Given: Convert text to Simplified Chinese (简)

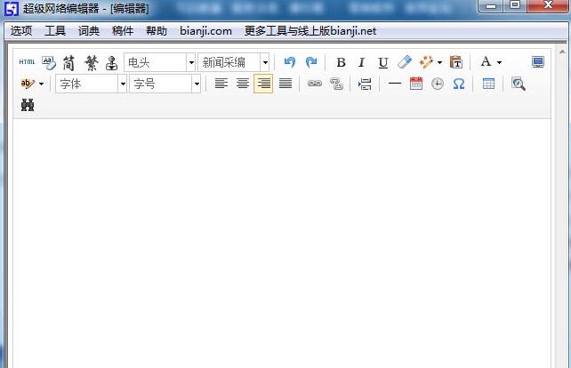Looking at the screenshot, I should [x=68, y=63].
